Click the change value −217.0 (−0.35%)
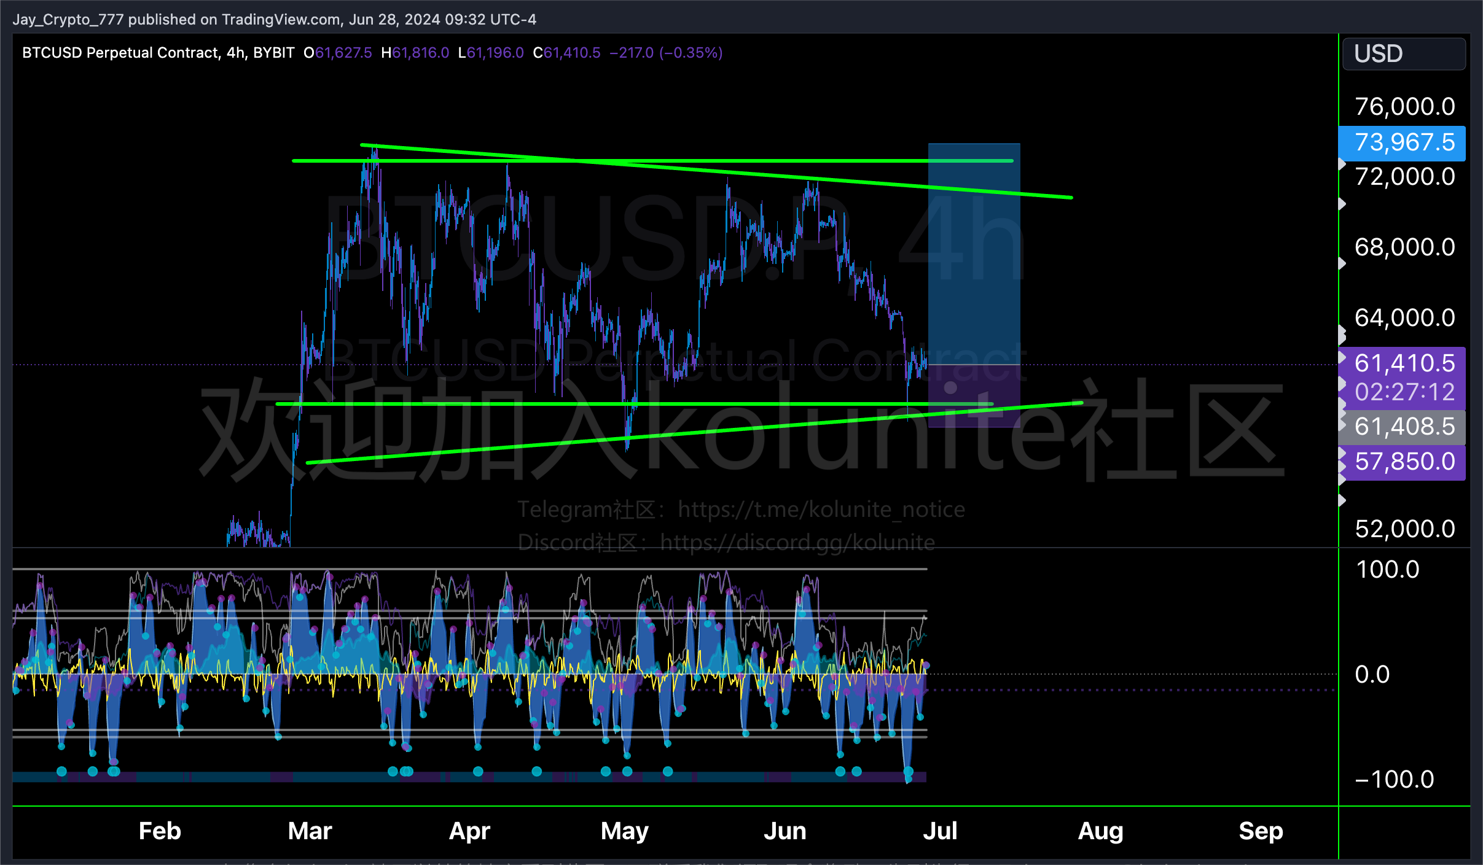Viewport: 1483px width, 865px height. (x=666, y=53)
